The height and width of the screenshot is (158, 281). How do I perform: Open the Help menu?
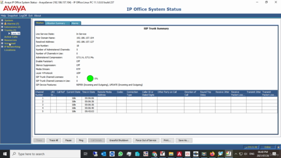(x=3, y=16)
